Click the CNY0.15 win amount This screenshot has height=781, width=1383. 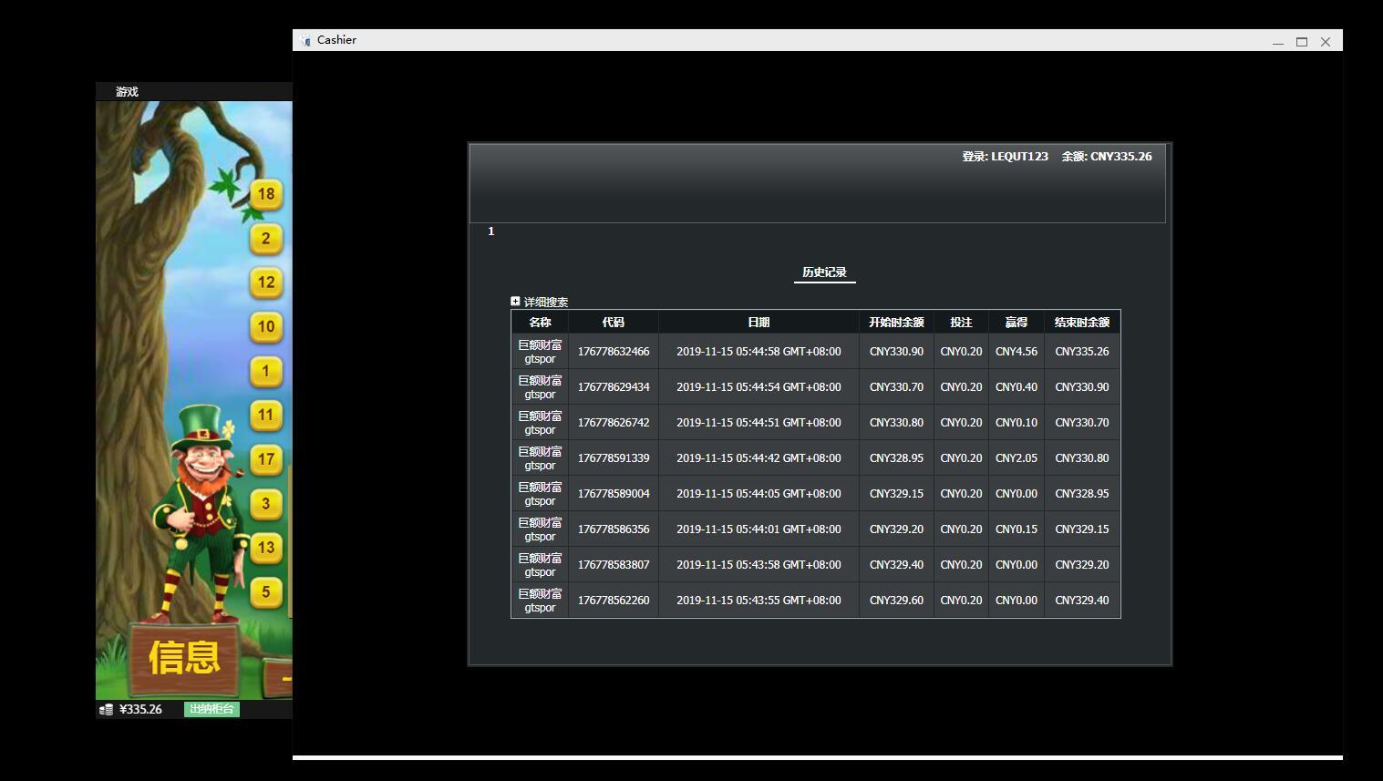(x=1017, y=529)
